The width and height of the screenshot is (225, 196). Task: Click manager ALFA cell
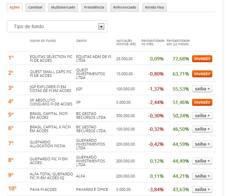pos(81,176)
